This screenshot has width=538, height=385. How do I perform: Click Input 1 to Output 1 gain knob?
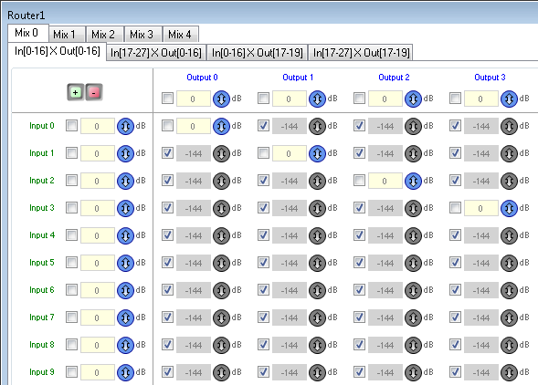tap(317, 153)
